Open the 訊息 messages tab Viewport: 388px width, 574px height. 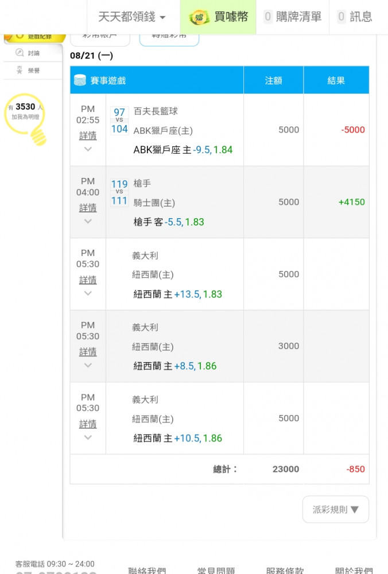[x=355, y=17]
